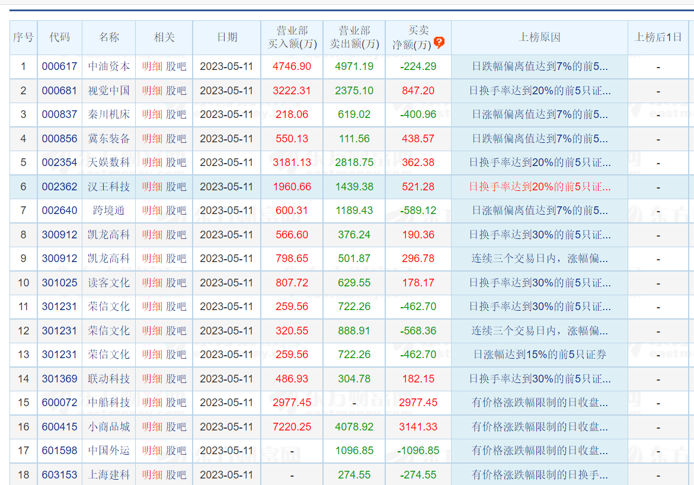Open 上海建科 stock name link
The image size is (694, 485).
109,475
